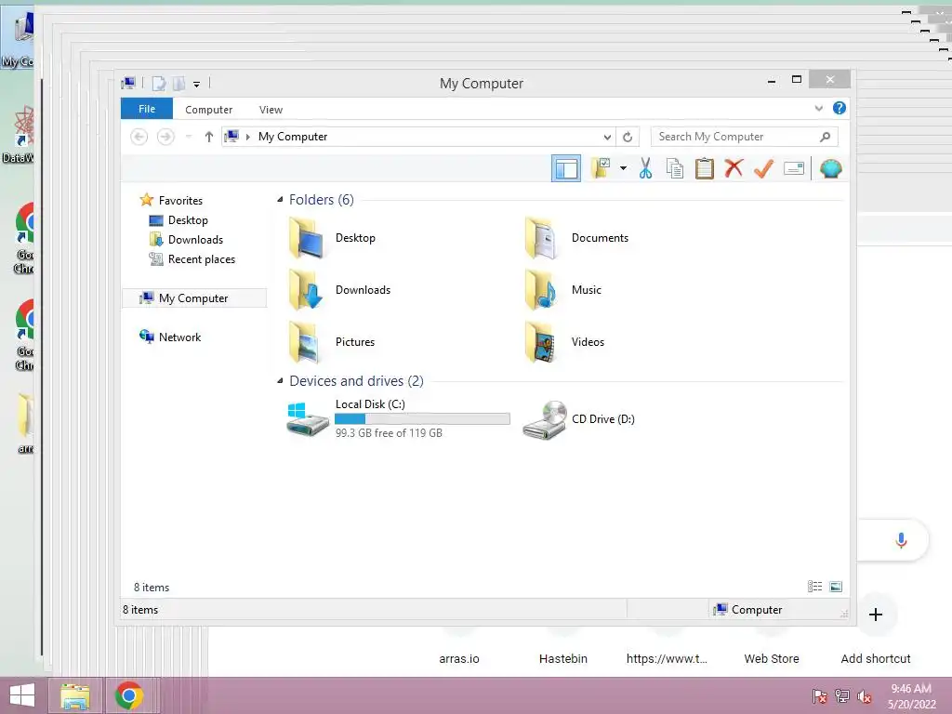Open the folder options toolbar icon
This screenshot has height=714, width=952.
tap(601, 168)
